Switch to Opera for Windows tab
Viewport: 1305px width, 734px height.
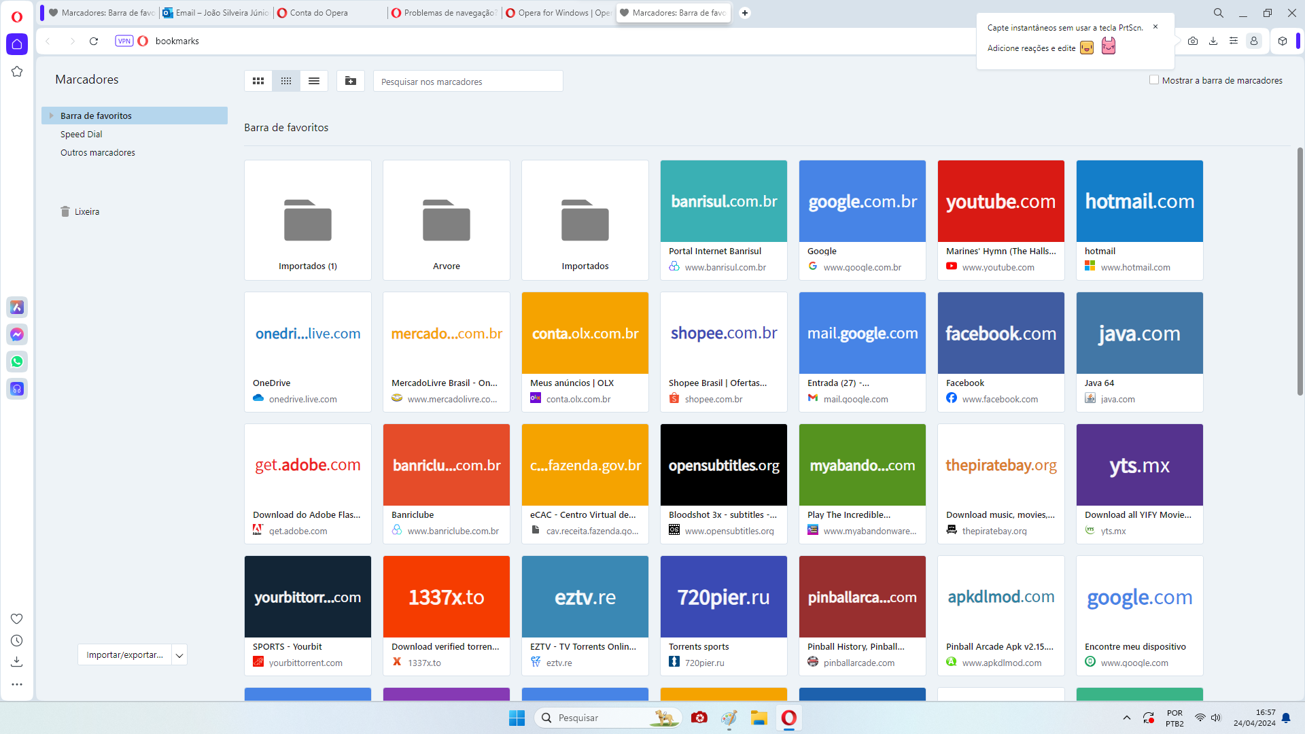pos(559,13)
